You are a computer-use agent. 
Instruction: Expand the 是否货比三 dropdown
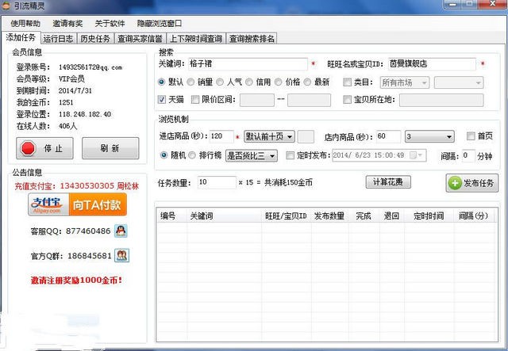click(252, 155)
